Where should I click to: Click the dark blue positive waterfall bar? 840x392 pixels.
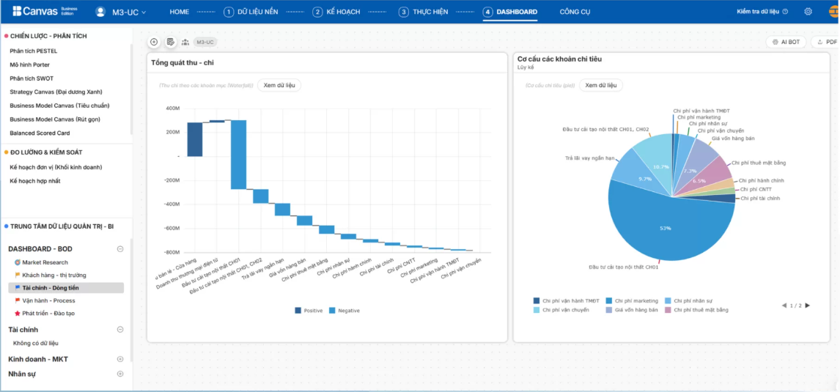coord(194,139)
